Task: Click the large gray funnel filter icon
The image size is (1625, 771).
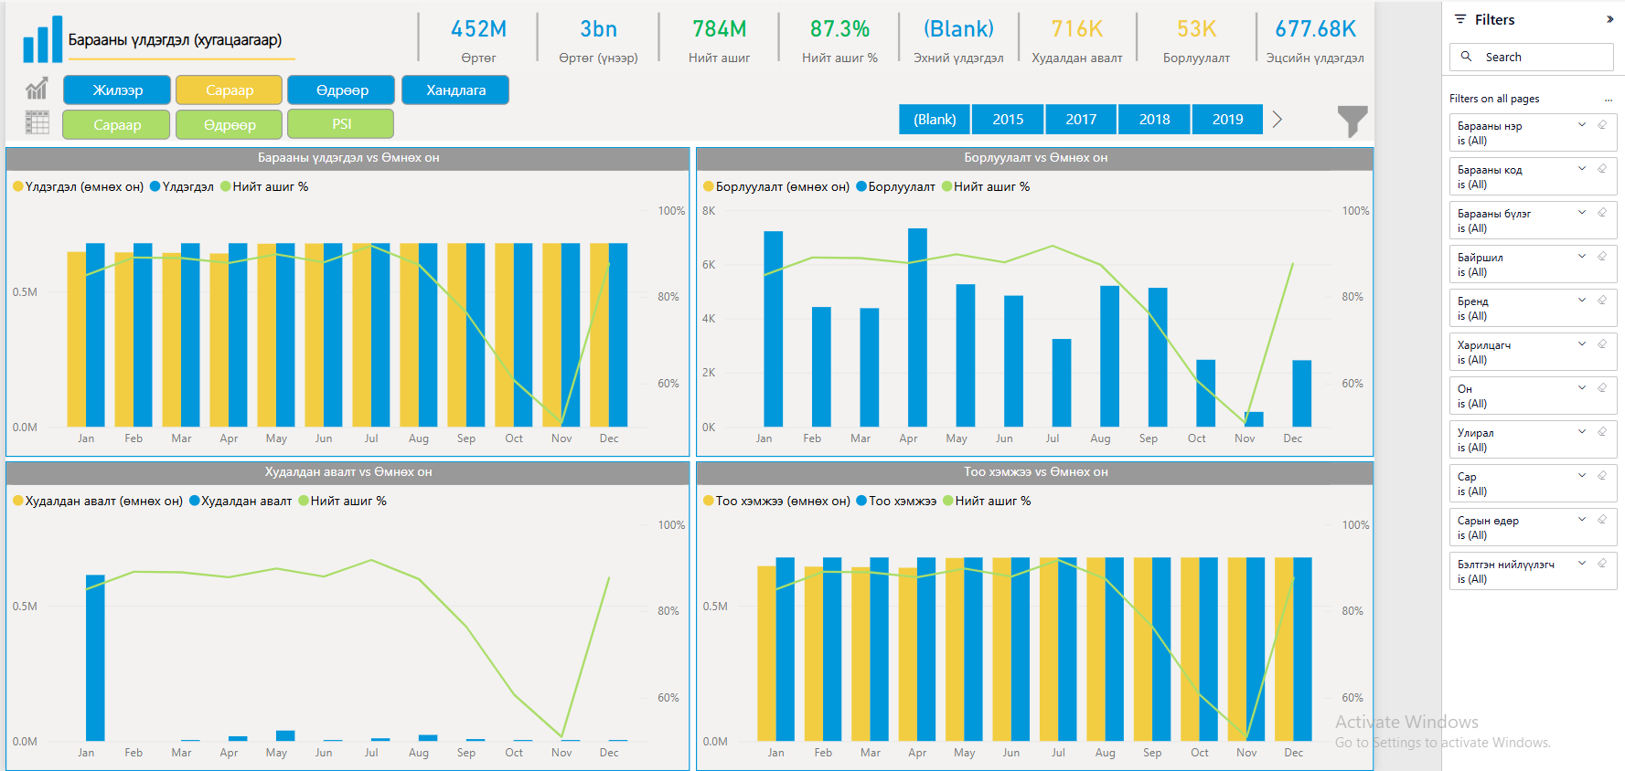Action: 1352,121
